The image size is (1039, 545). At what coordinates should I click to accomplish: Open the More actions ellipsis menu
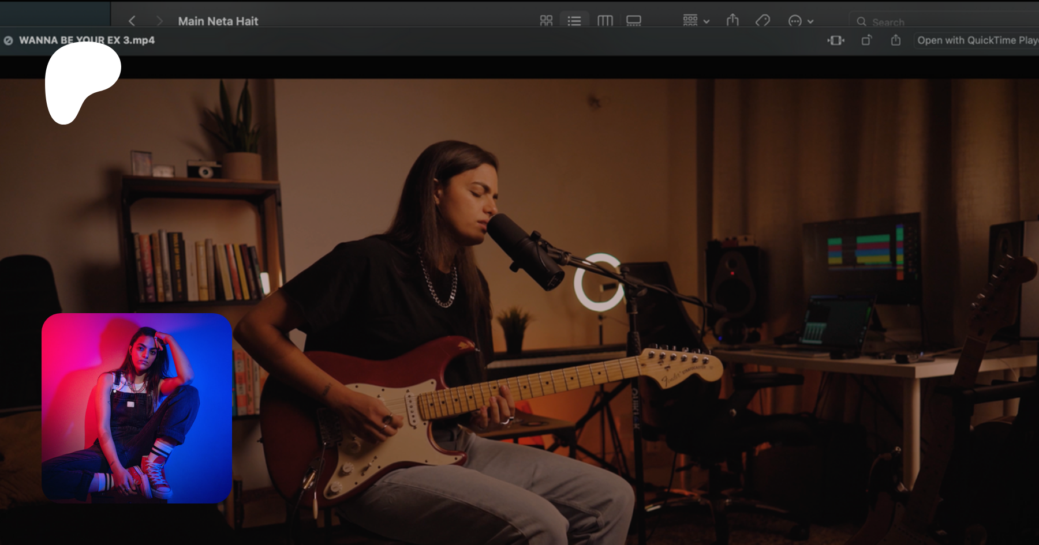point(795,21)
